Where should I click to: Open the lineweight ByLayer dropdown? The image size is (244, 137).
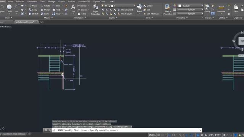coord(202,10)
